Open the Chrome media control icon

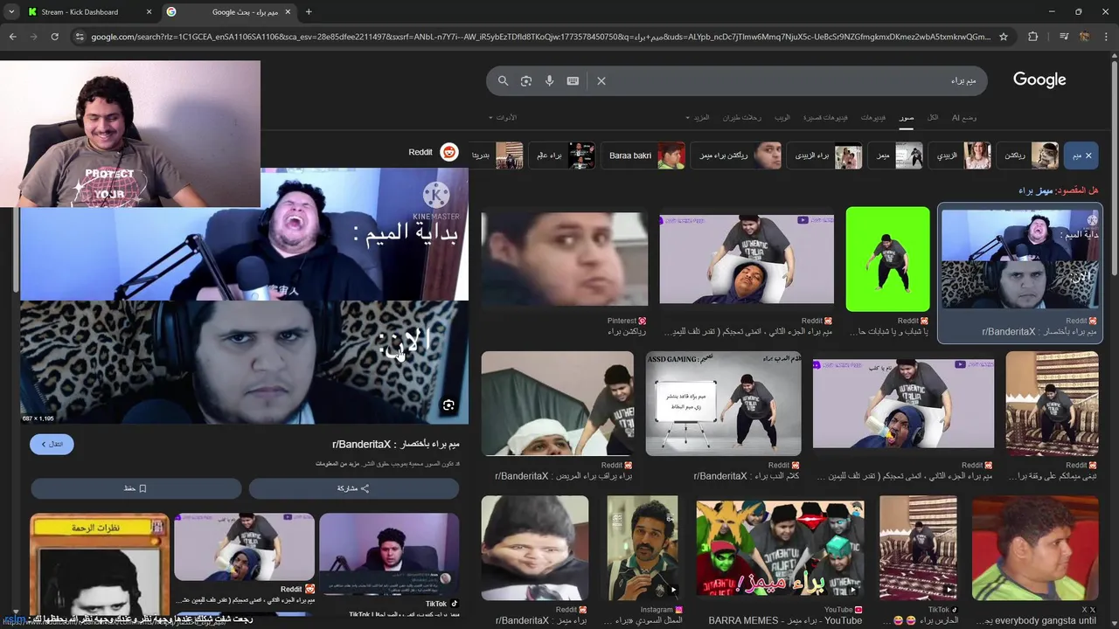pos(1063,37)
